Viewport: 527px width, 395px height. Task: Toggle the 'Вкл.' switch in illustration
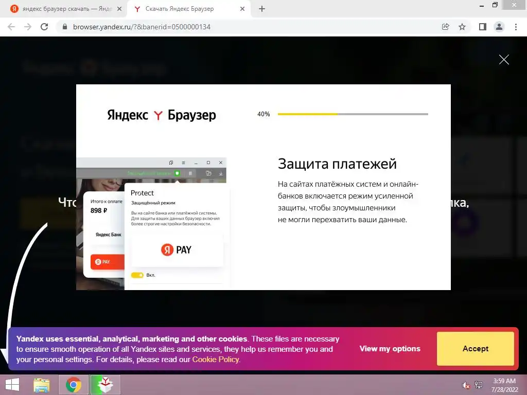pyautogui.click(x=137, y=275)
